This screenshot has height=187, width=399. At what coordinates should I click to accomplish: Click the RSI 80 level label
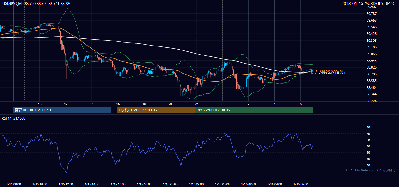(x=368, y=127)
